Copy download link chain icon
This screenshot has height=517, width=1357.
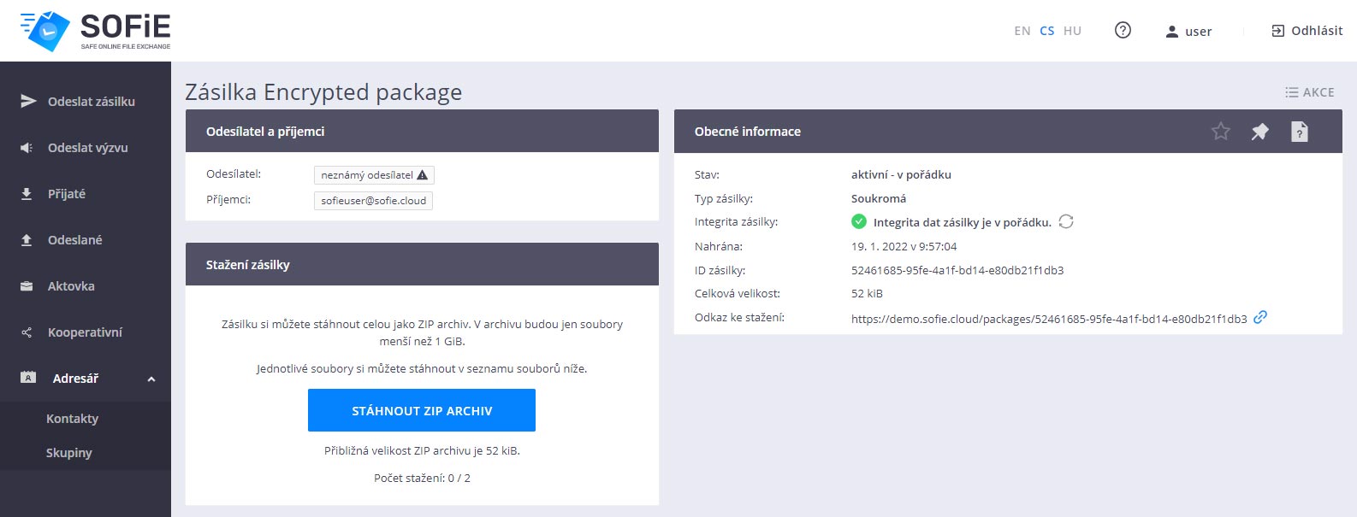(1260, 318)
